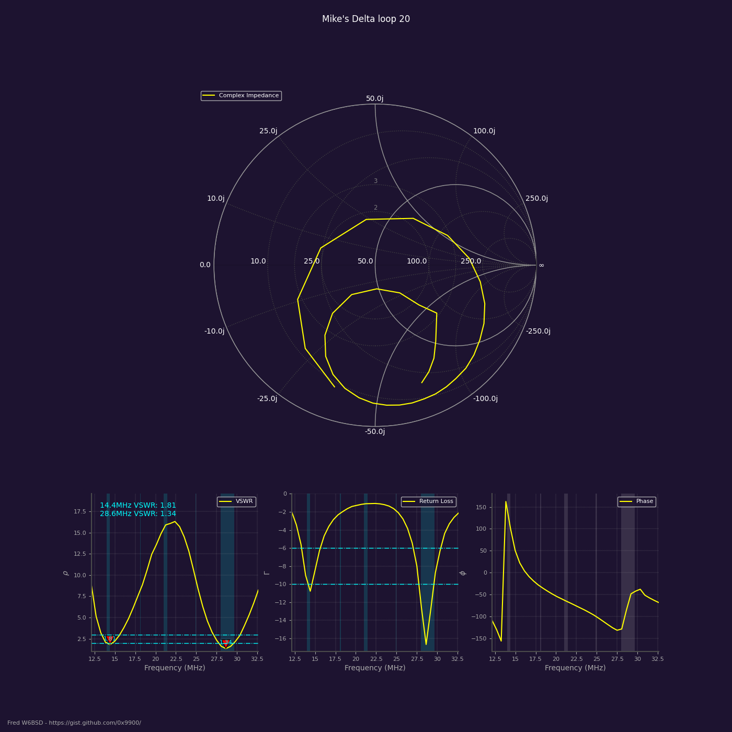Click the "100" y-axis tick on Phase plot
The width and height of the screenshot is (732, 732).
coord(482,529)
